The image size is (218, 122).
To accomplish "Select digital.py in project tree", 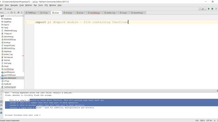I will [x=6, y=51].
